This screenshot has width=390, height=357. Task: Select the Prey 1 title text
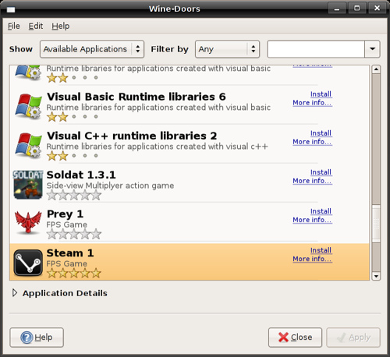coord(65,214)
